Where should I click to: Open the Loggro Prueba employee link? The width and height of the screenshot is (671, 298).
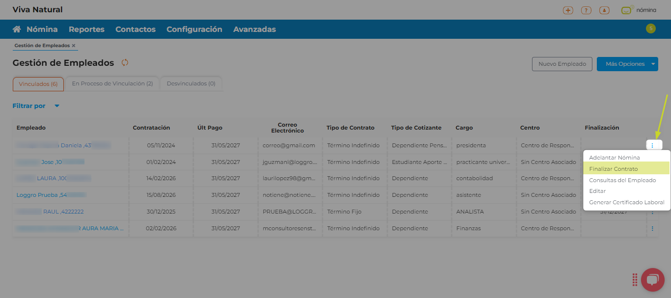[x=51, y=195]
